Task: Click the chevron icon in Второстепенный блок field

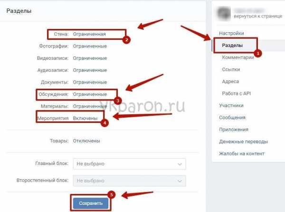Action: coord(180,181)
